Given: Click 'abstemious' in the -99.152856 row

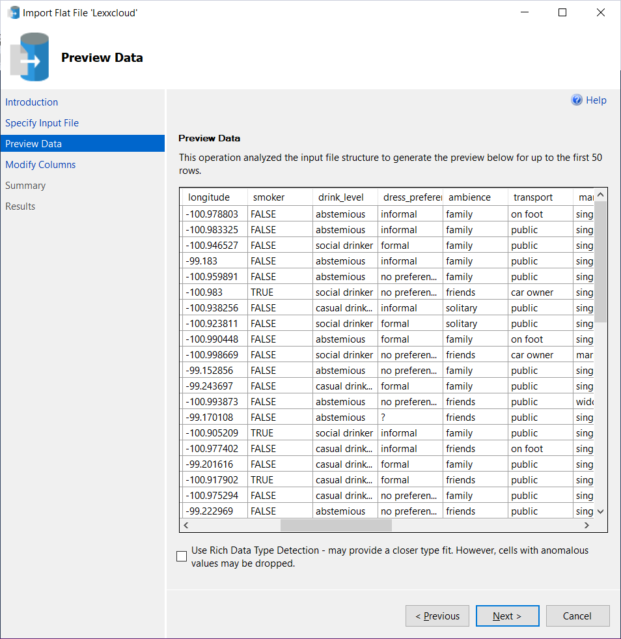Looking at the screenshot, I should (x=345, y=370).
